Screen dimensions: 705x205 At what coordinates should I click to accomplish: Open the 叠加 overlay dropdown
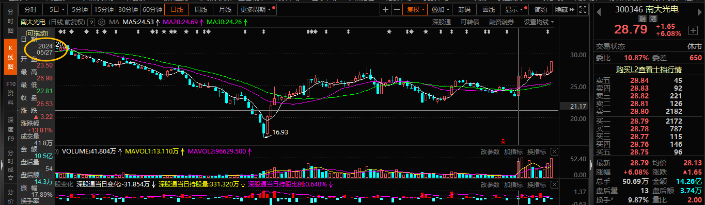coord(440,9)
